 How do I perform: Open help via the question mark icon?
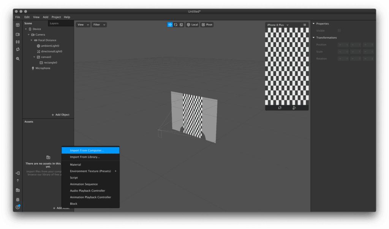17,207
